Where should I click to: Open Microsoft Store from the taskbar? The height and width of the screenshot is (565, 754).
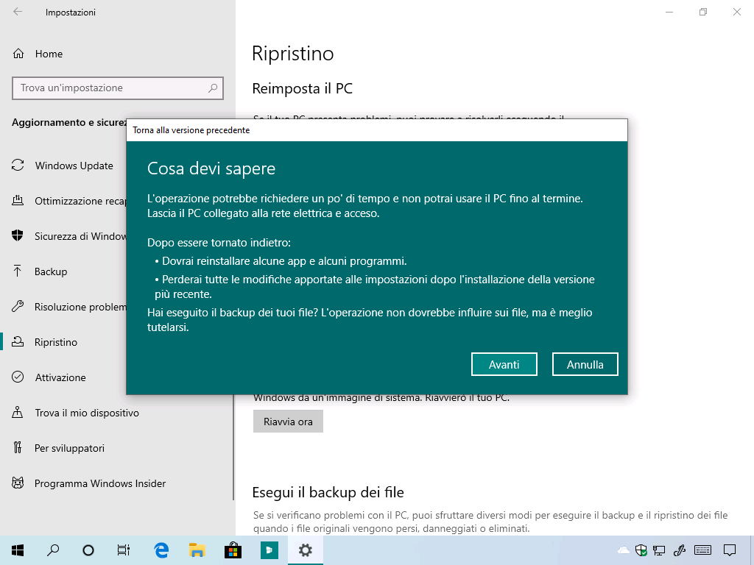pos(233,550)
